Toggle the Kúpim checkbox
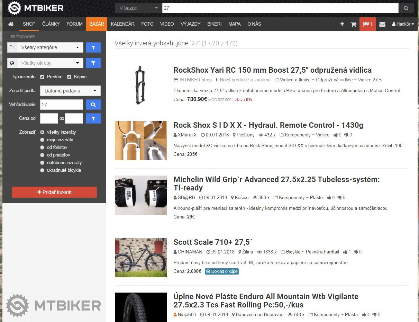This screenshot has width=419, height=322. click(69, 77)
